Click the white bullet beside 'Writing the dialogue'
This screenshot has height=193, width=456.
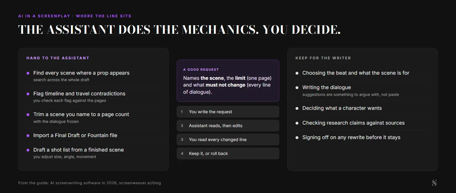point(297,88)
